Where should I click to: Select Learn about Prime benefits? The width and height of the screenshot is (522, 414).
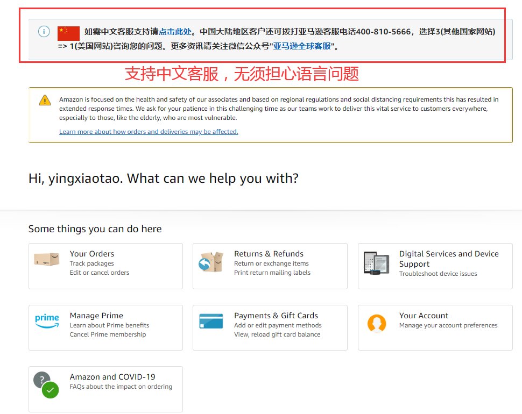coord(109,325)
